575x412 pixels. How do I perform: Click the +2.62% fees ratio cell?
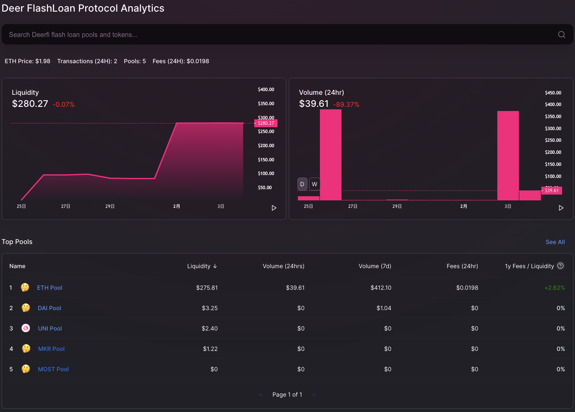pos(555,288)
